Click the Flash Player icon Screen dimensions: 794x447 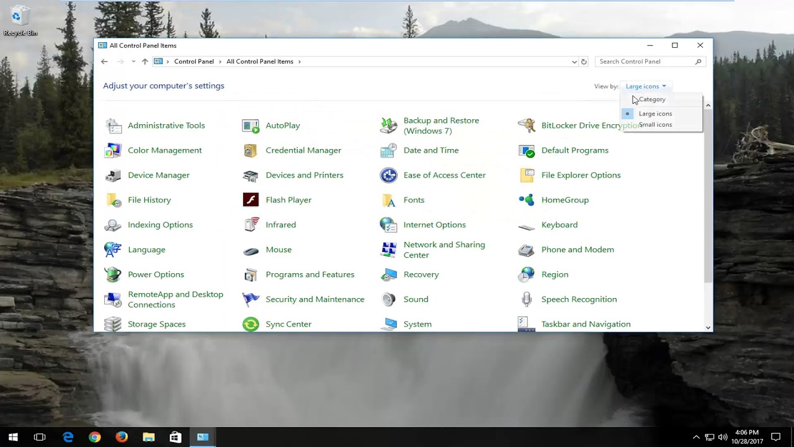tap(251, 200)
